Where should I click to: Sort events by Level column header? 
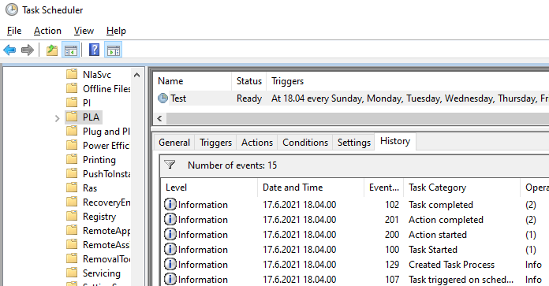click(x=209, y=188)
